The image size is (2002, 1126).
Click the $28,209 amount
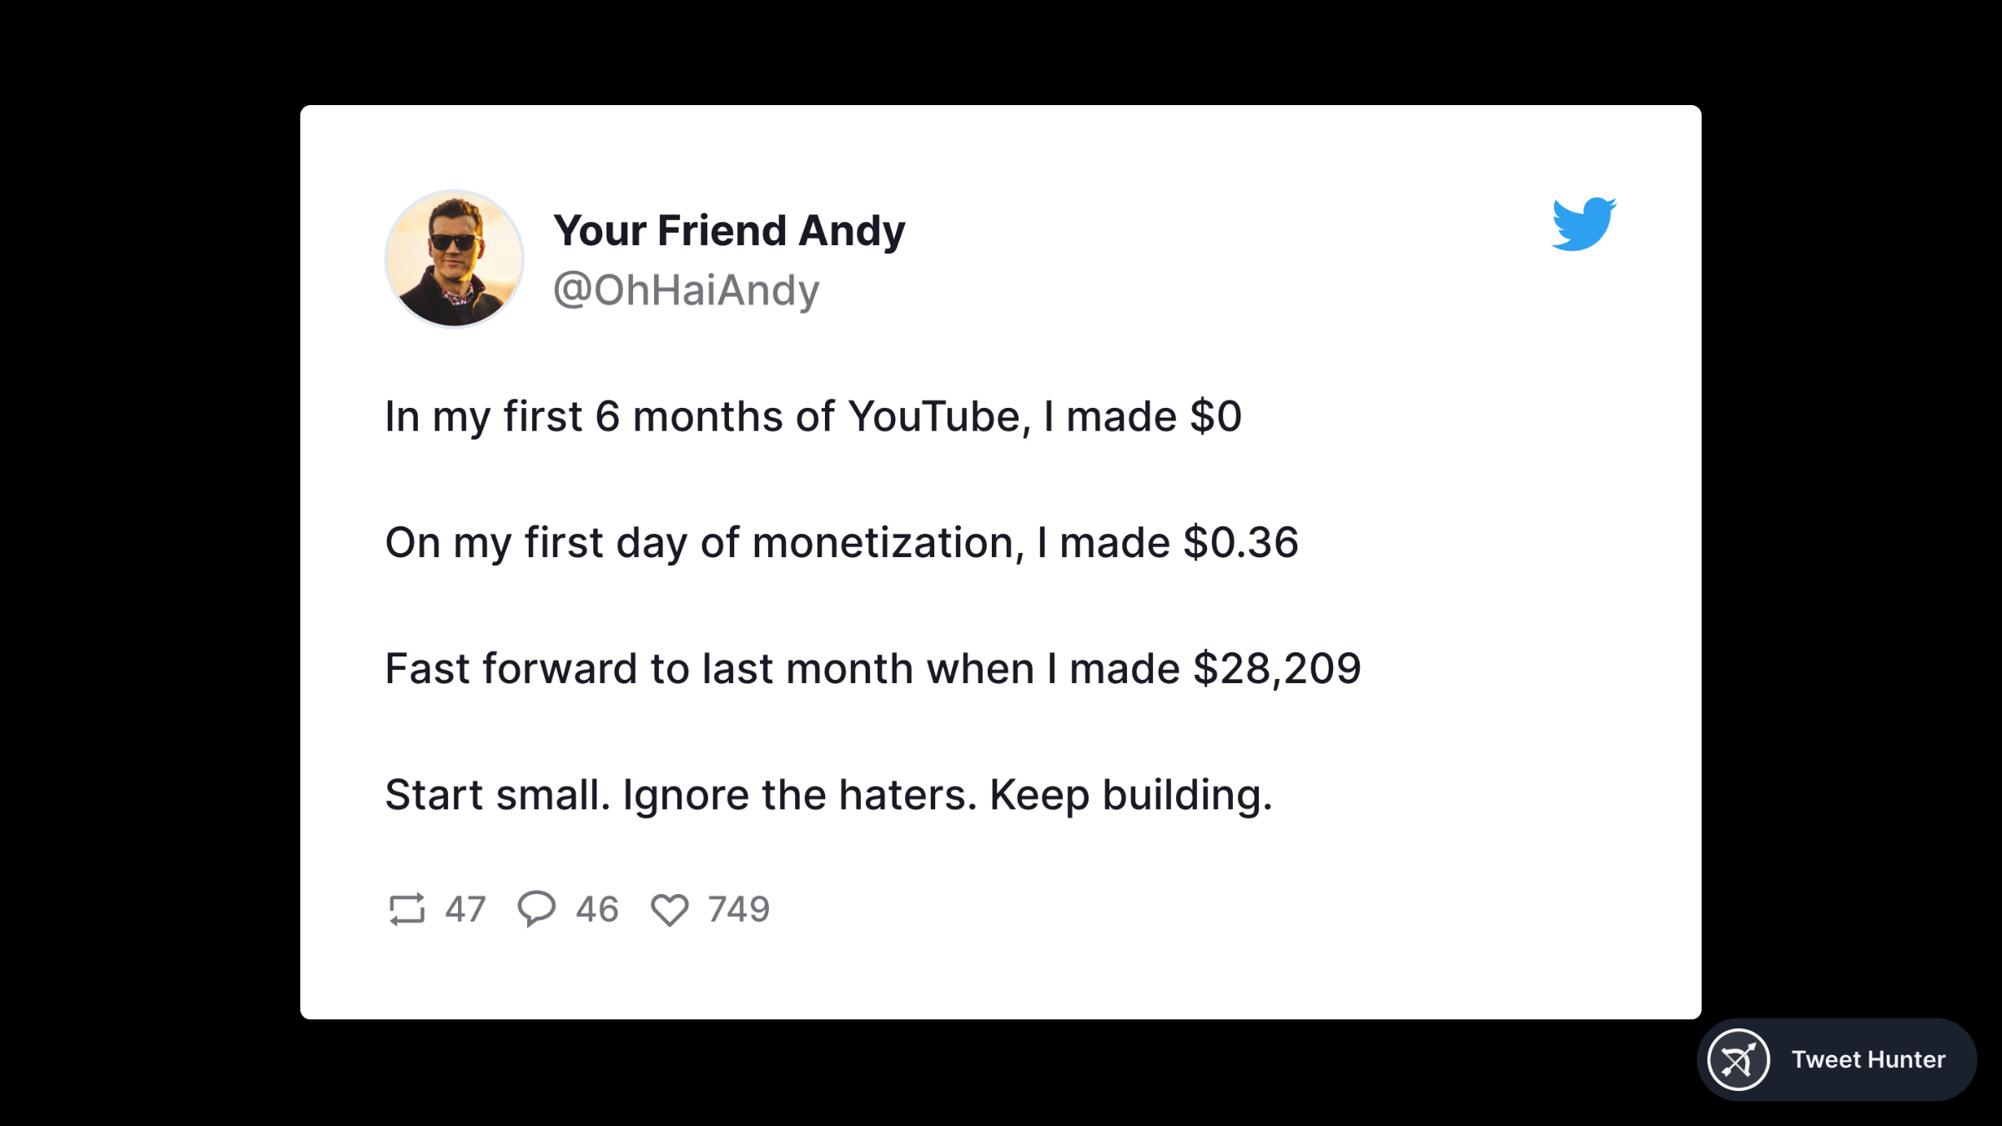pos(1276,669)
